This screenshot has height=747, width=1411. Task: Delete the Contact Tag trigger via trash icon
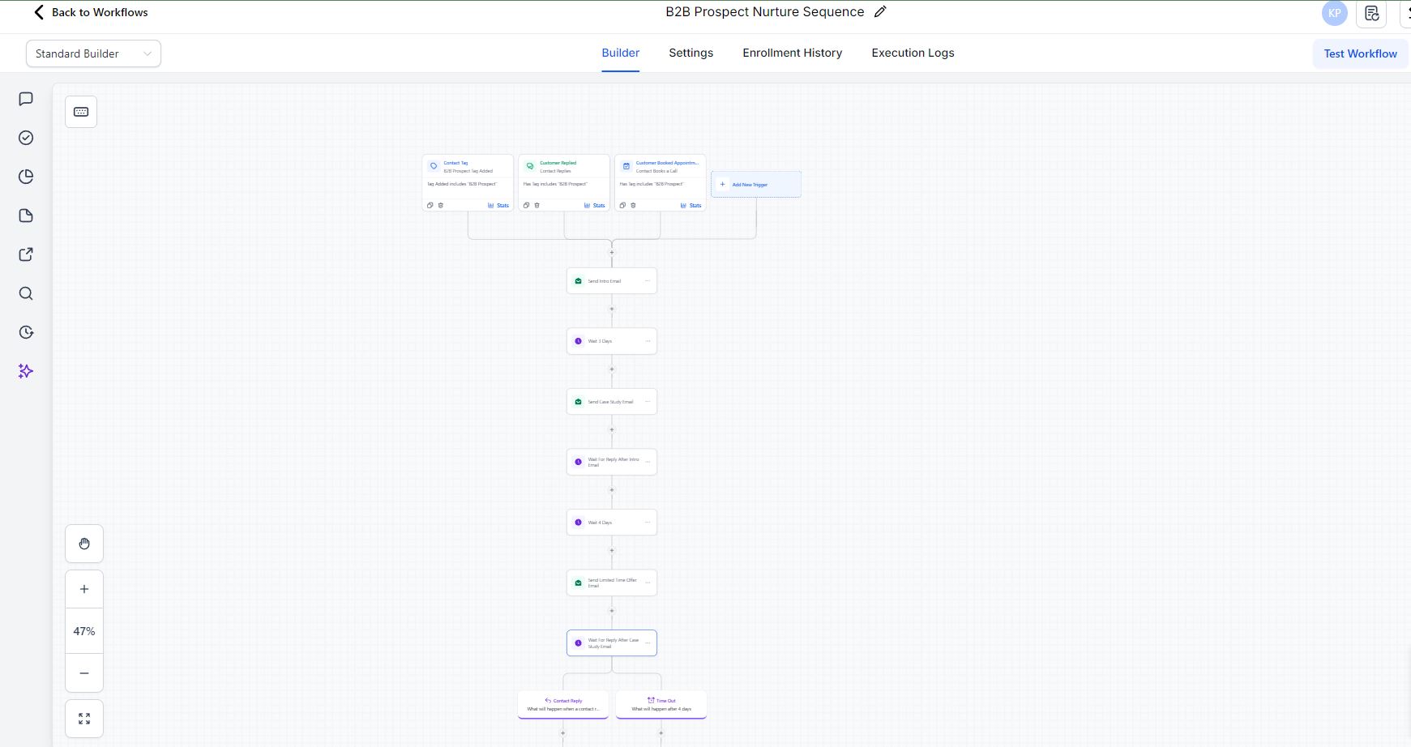coord(441,205)
